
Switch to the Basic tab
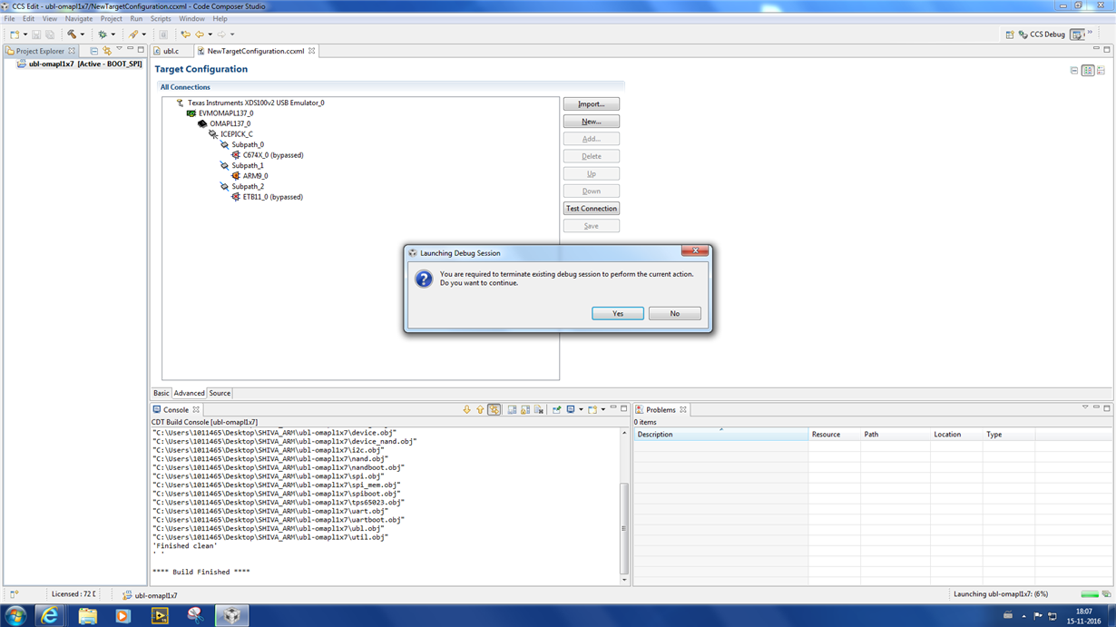click(161, 393)
